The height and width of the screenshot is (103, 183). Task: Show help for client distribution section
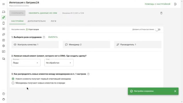[88, 74]
